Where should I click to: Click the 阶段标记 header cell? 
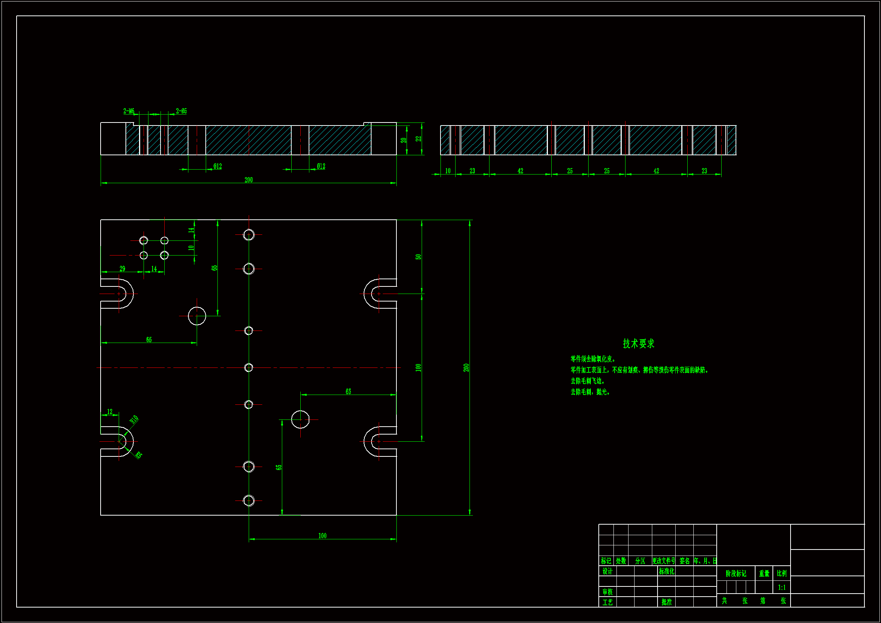click(x=736, y=574)
